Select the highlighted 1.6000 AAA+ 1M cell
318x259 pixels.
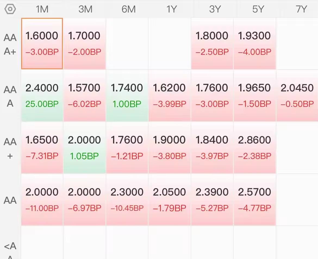pos(42,43)
